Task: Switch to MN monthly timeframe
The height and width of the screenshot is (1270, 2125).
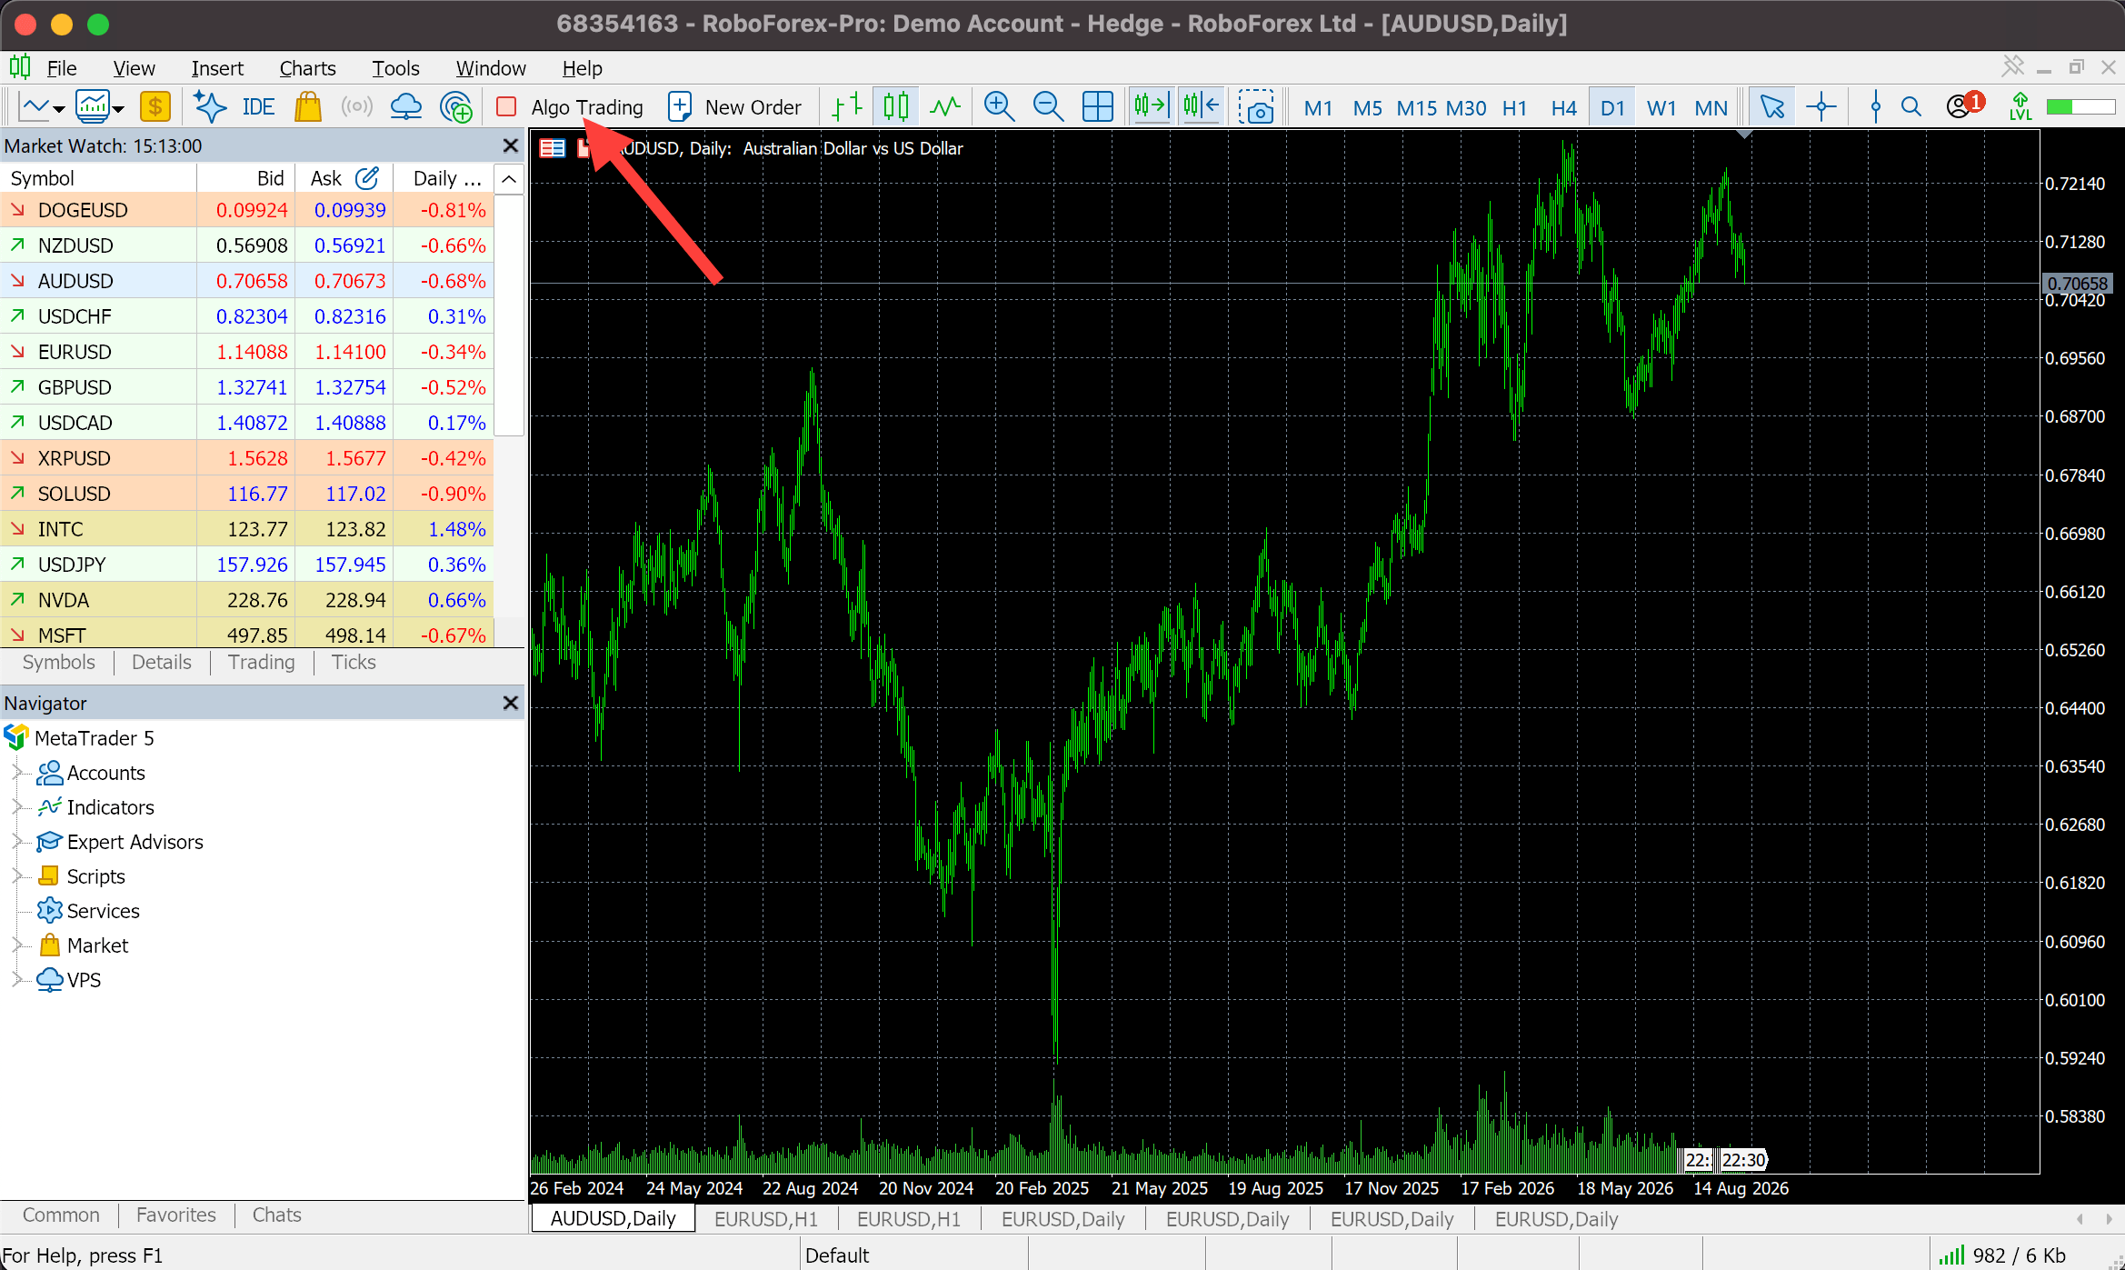Action: coord(1711,108)
